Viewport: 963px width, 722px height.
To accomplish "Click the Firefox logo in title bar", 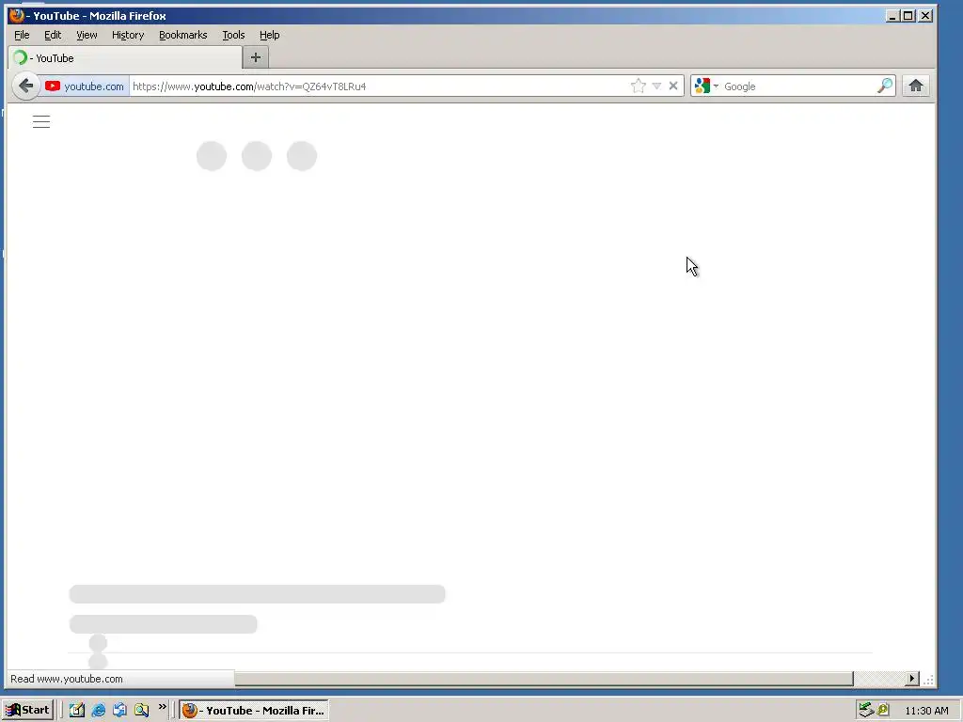I will (x=17, y=15).
